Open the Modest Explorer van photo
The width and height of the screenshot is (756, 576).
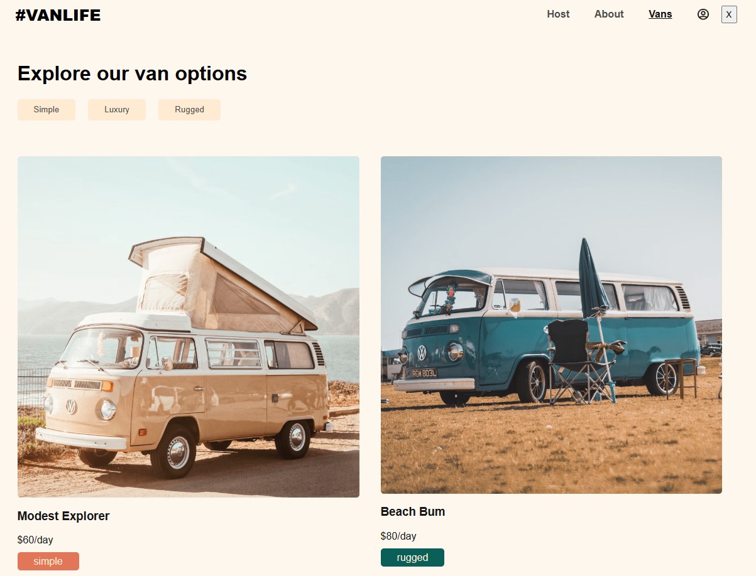189,327
